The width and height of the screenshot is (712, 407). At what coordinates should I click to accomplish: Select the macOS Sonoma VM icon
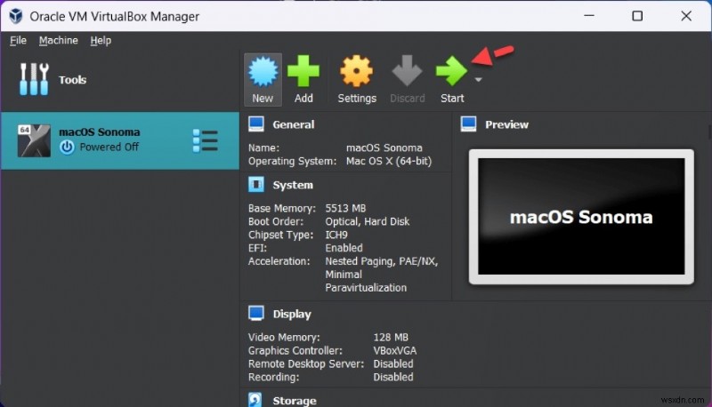(34, 141)
